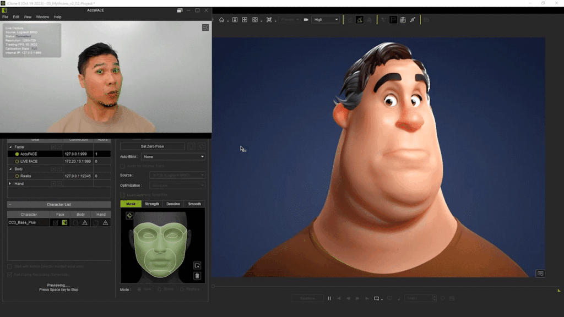Click the cube frame view toolbar icon
This screenshot has width=564, height=317.
coord(255,20)
